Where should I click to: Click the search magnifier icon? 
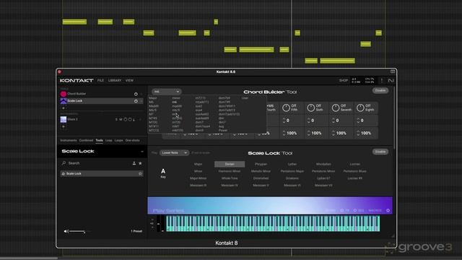(x=64, y=163)
